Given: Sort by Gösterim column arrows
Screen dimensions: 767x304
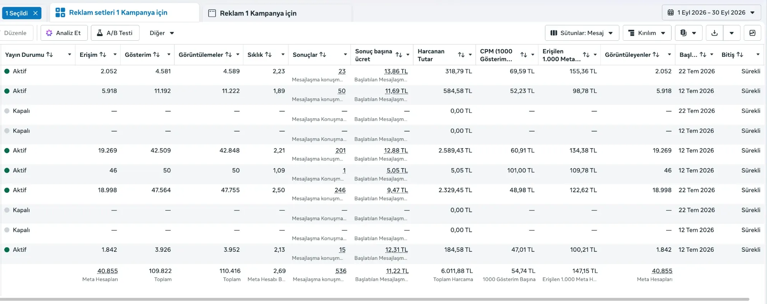Looking at the screenshot, I should pyautogui.click(x=156, y=55).
